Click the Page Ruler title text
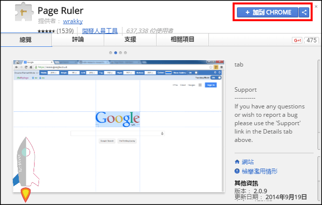322x205 pixels. click(61, 11)
